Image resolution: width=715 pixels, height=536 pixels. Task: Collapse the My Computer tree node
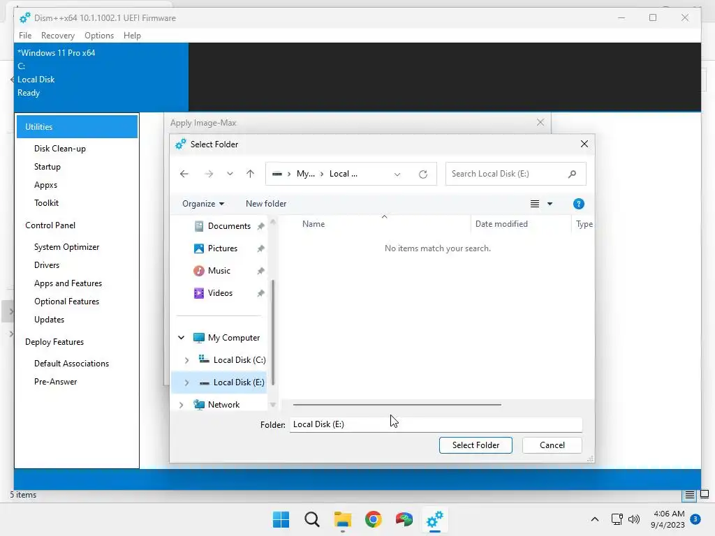click(x=181, y=338)
